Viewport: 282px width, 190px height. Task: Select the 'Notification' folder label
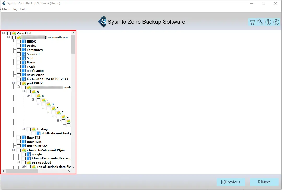[x=35, y=71]
